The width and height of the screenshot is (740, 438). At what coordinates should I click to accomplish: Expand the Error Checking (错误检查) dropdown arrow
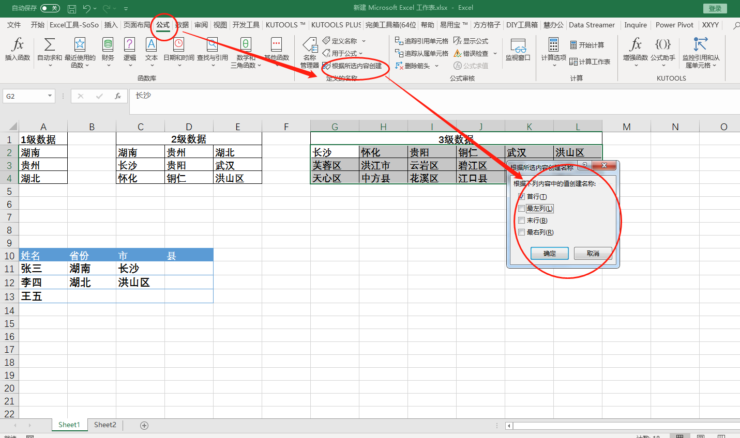click(x=495, y=53)
